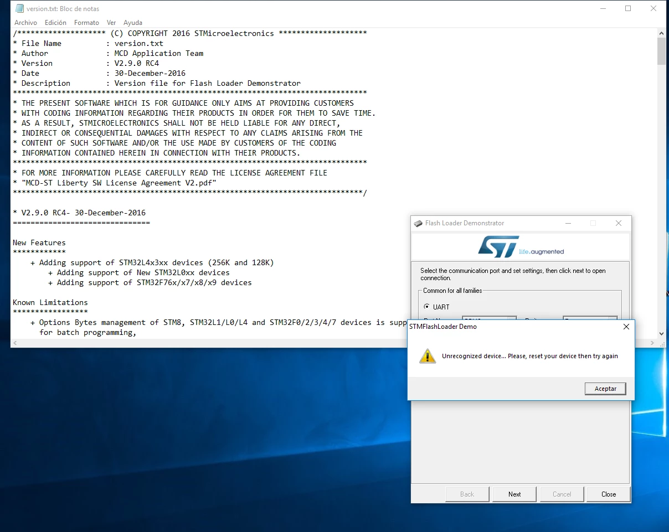Select the UART radio button
This screenshot has width=669, height=532.
[426, 307]
